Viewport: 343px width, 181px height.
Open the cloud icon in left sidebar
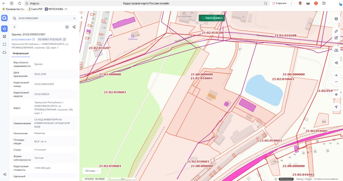coord(4,52)
